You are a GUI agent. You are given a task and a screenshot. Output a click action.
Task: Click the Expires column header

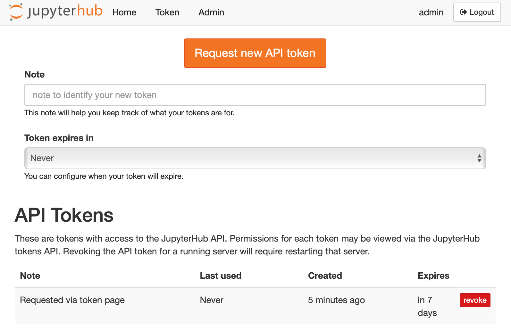(433, 276)
